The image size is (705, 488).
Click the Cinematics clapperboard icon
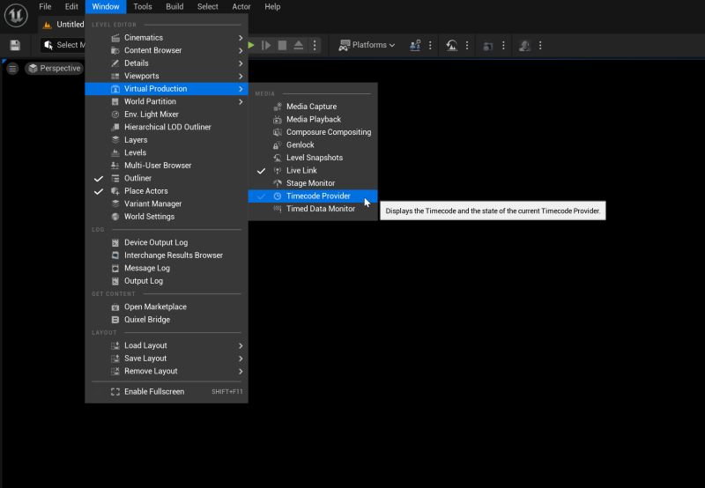pos(115,38)
